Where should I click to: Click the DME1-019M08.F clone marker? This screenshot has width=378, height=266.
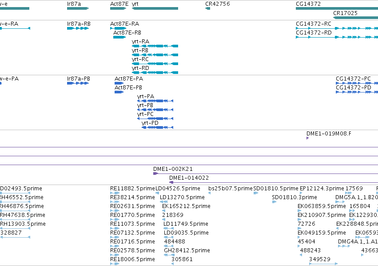(x=308, y=138)
